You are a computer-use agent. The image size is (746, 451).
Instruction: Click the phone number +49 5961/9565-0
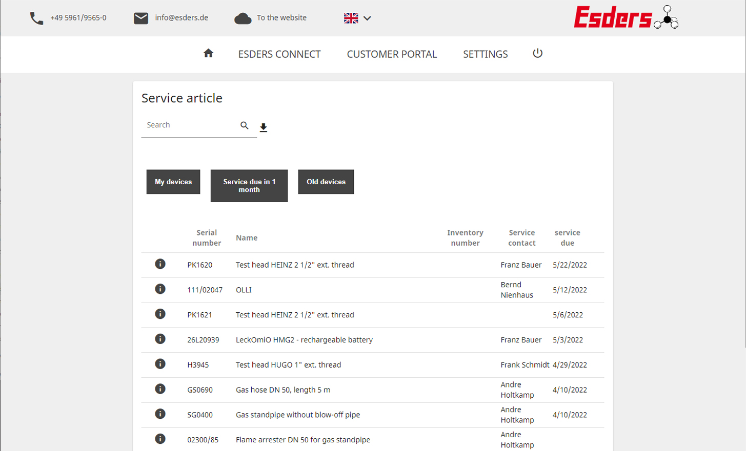pos(78,18)
